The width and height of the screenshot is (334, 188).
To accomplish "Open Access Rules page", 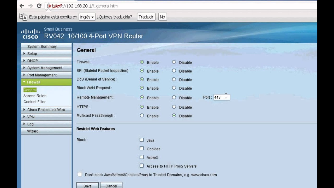I will [x=35, y=96].
